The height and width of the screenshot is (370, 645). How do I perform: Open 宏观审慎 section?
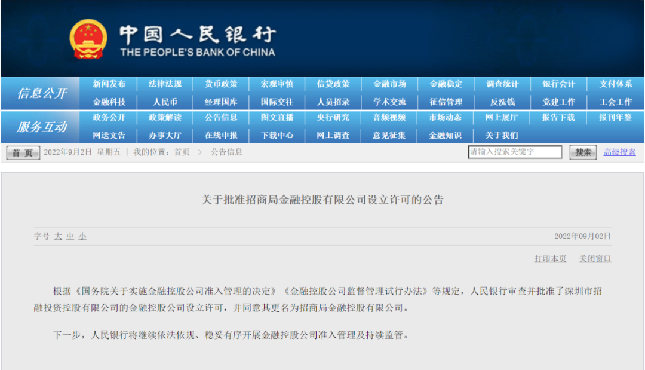click(277, 84)
